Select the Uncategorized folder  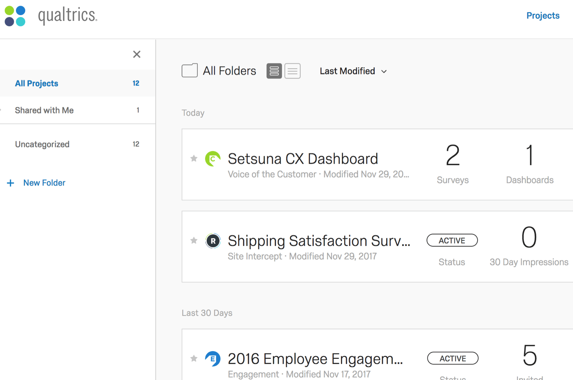[77, 144]
